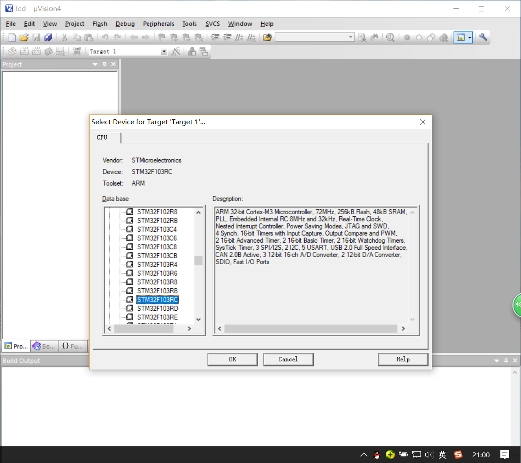Select STM32F103RE in the database list

(158, 317)
